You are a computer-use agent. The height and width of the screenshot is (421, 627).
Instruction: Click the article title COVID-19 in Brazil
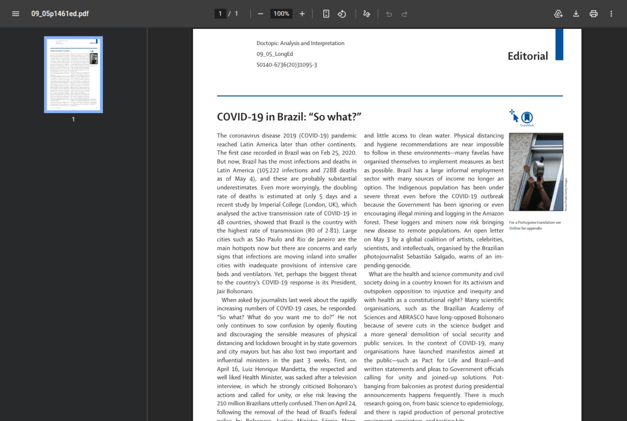[289, 117]
